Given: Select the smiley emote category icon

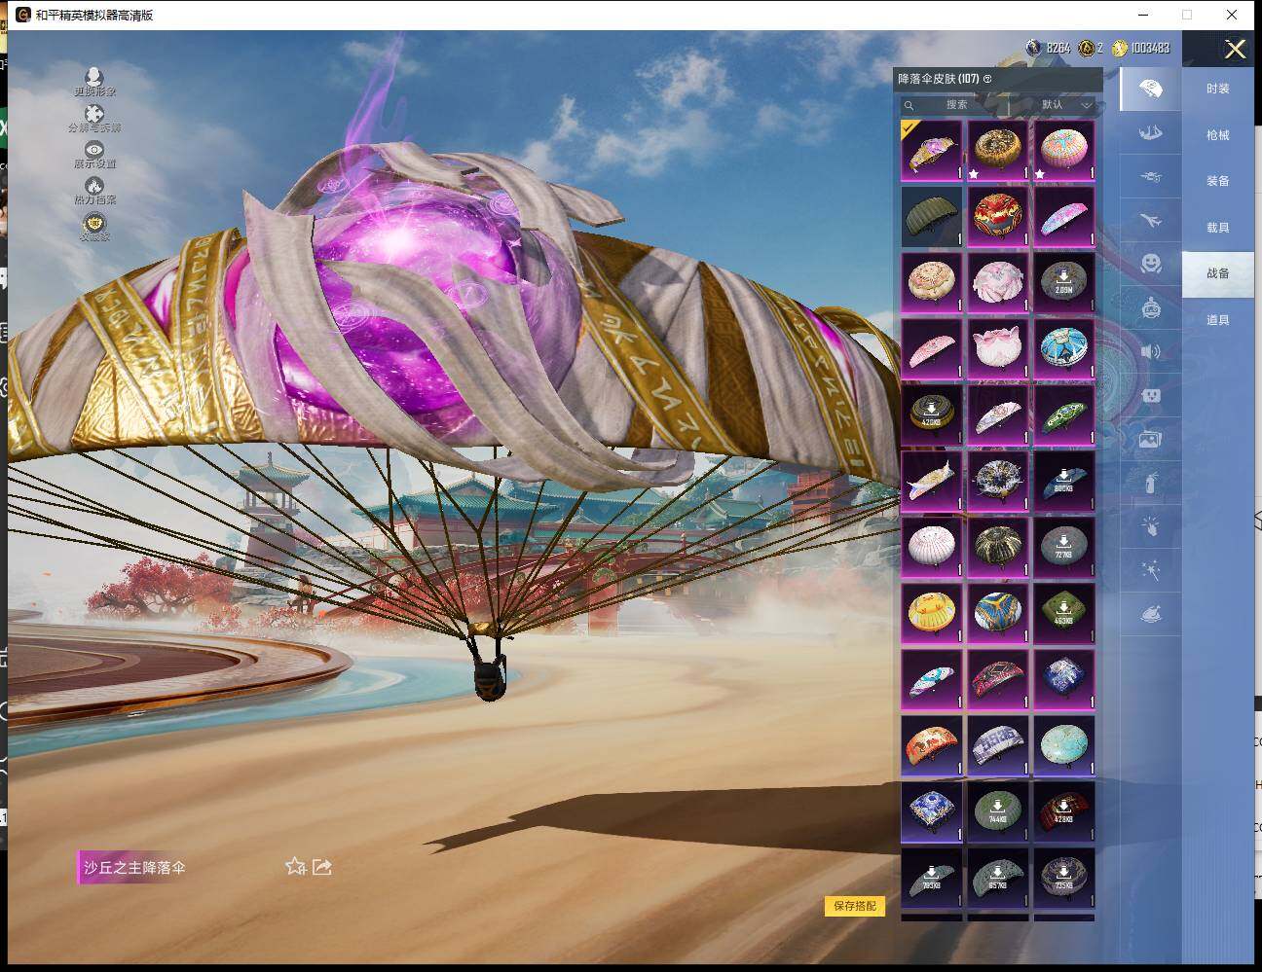Looking at the screenshot, I should (1150, 263).
